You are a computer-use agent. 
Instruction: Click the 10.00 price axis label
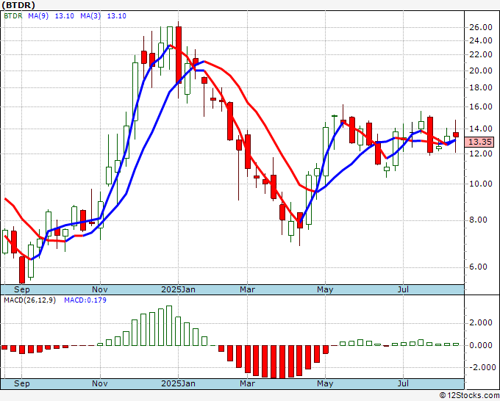tap(481, 184)
